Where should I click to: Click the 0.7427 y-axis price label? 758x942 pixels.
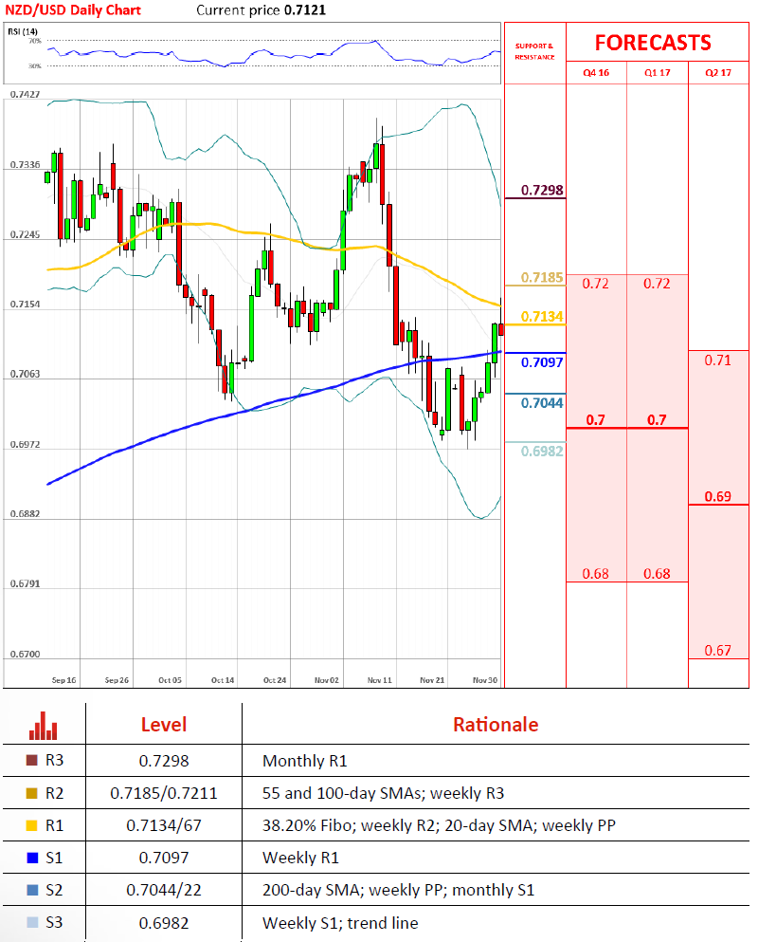pos(26,94)
